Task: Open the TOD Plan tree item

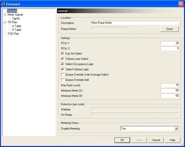Action: pos(13,33)
